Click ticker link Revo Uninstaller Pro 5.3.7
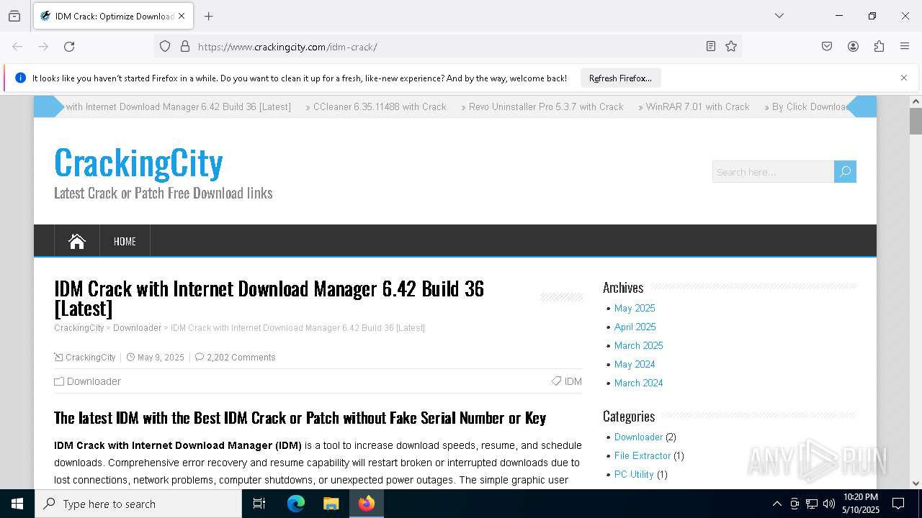This screenshot has width=922, height=518. (x=546, y=106)
